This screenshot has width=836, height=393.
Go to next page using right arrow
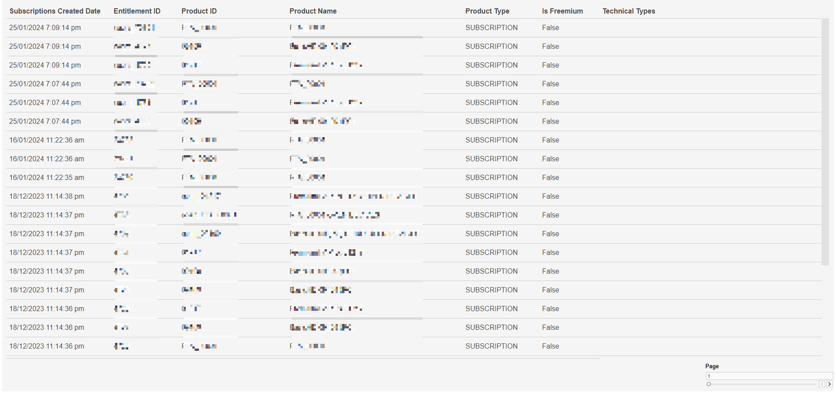pos(829,384)
